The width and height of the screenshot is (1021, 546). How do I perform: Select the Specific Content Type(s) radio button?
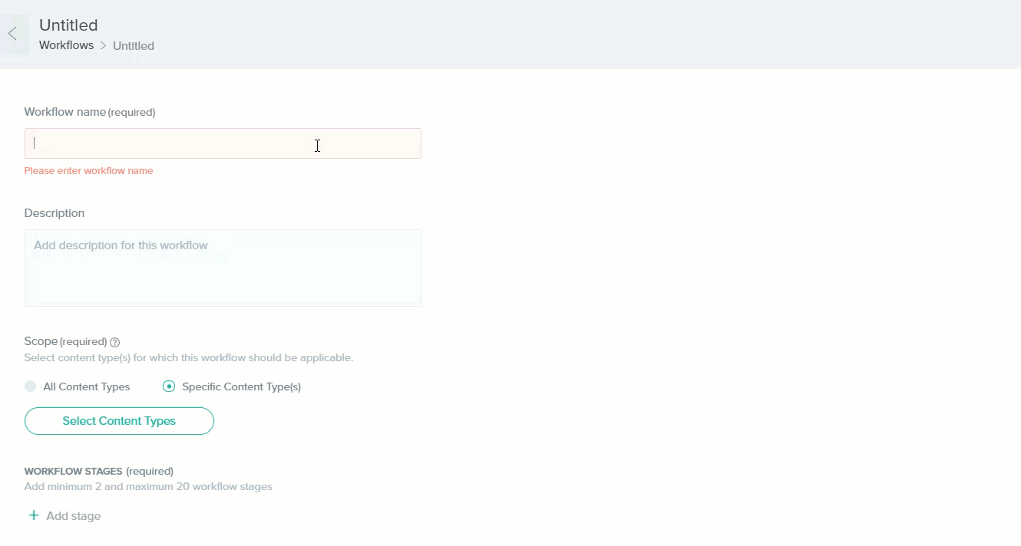169,386
